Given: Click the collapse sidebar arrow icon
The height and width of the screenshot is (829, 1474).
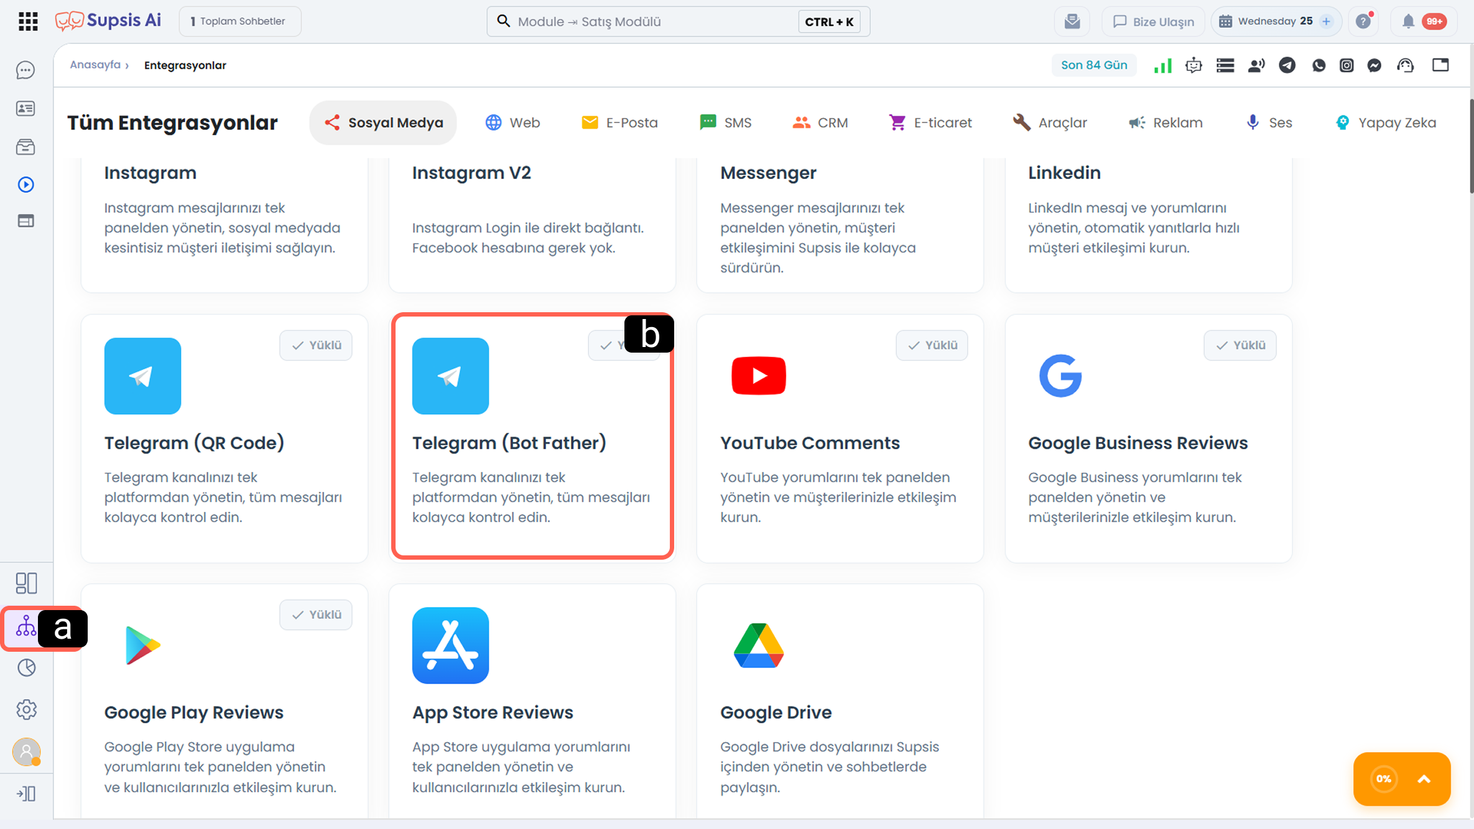Looking at the screenshot, I should tap(26, 794).
